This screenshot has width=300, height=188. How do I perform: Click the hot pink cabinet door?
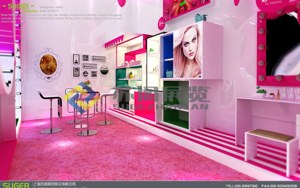coord(145,103)
